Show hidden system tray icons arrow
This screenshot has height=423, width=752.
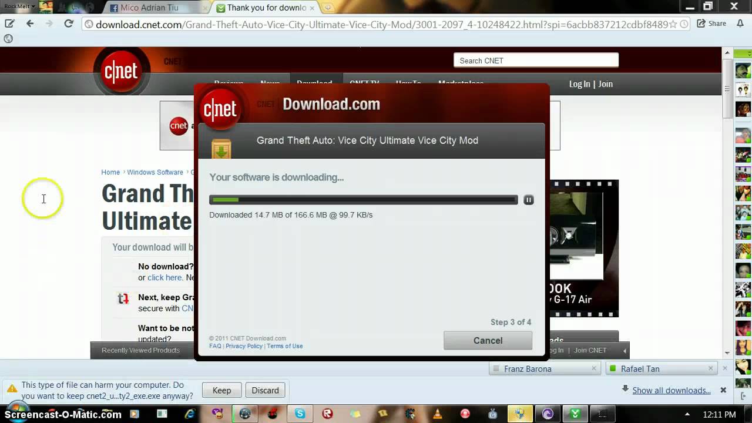click(687, 415)
